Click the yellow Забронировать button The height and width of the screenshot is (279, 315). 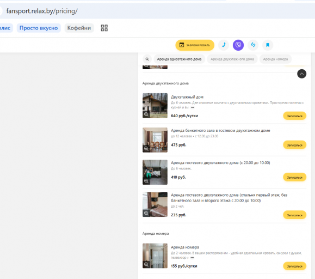click(x=195, y=45)
